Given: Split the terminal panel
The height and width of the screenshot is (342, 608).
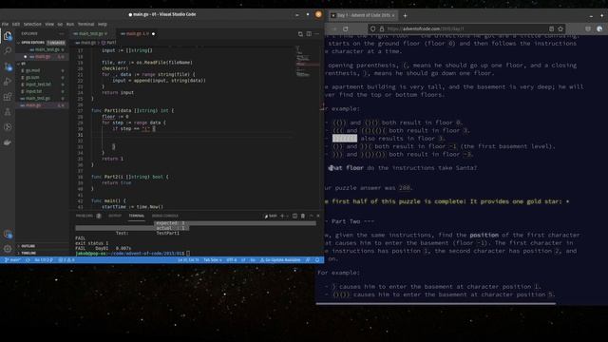Looking at the screenshot, I should tap(294, 216).
